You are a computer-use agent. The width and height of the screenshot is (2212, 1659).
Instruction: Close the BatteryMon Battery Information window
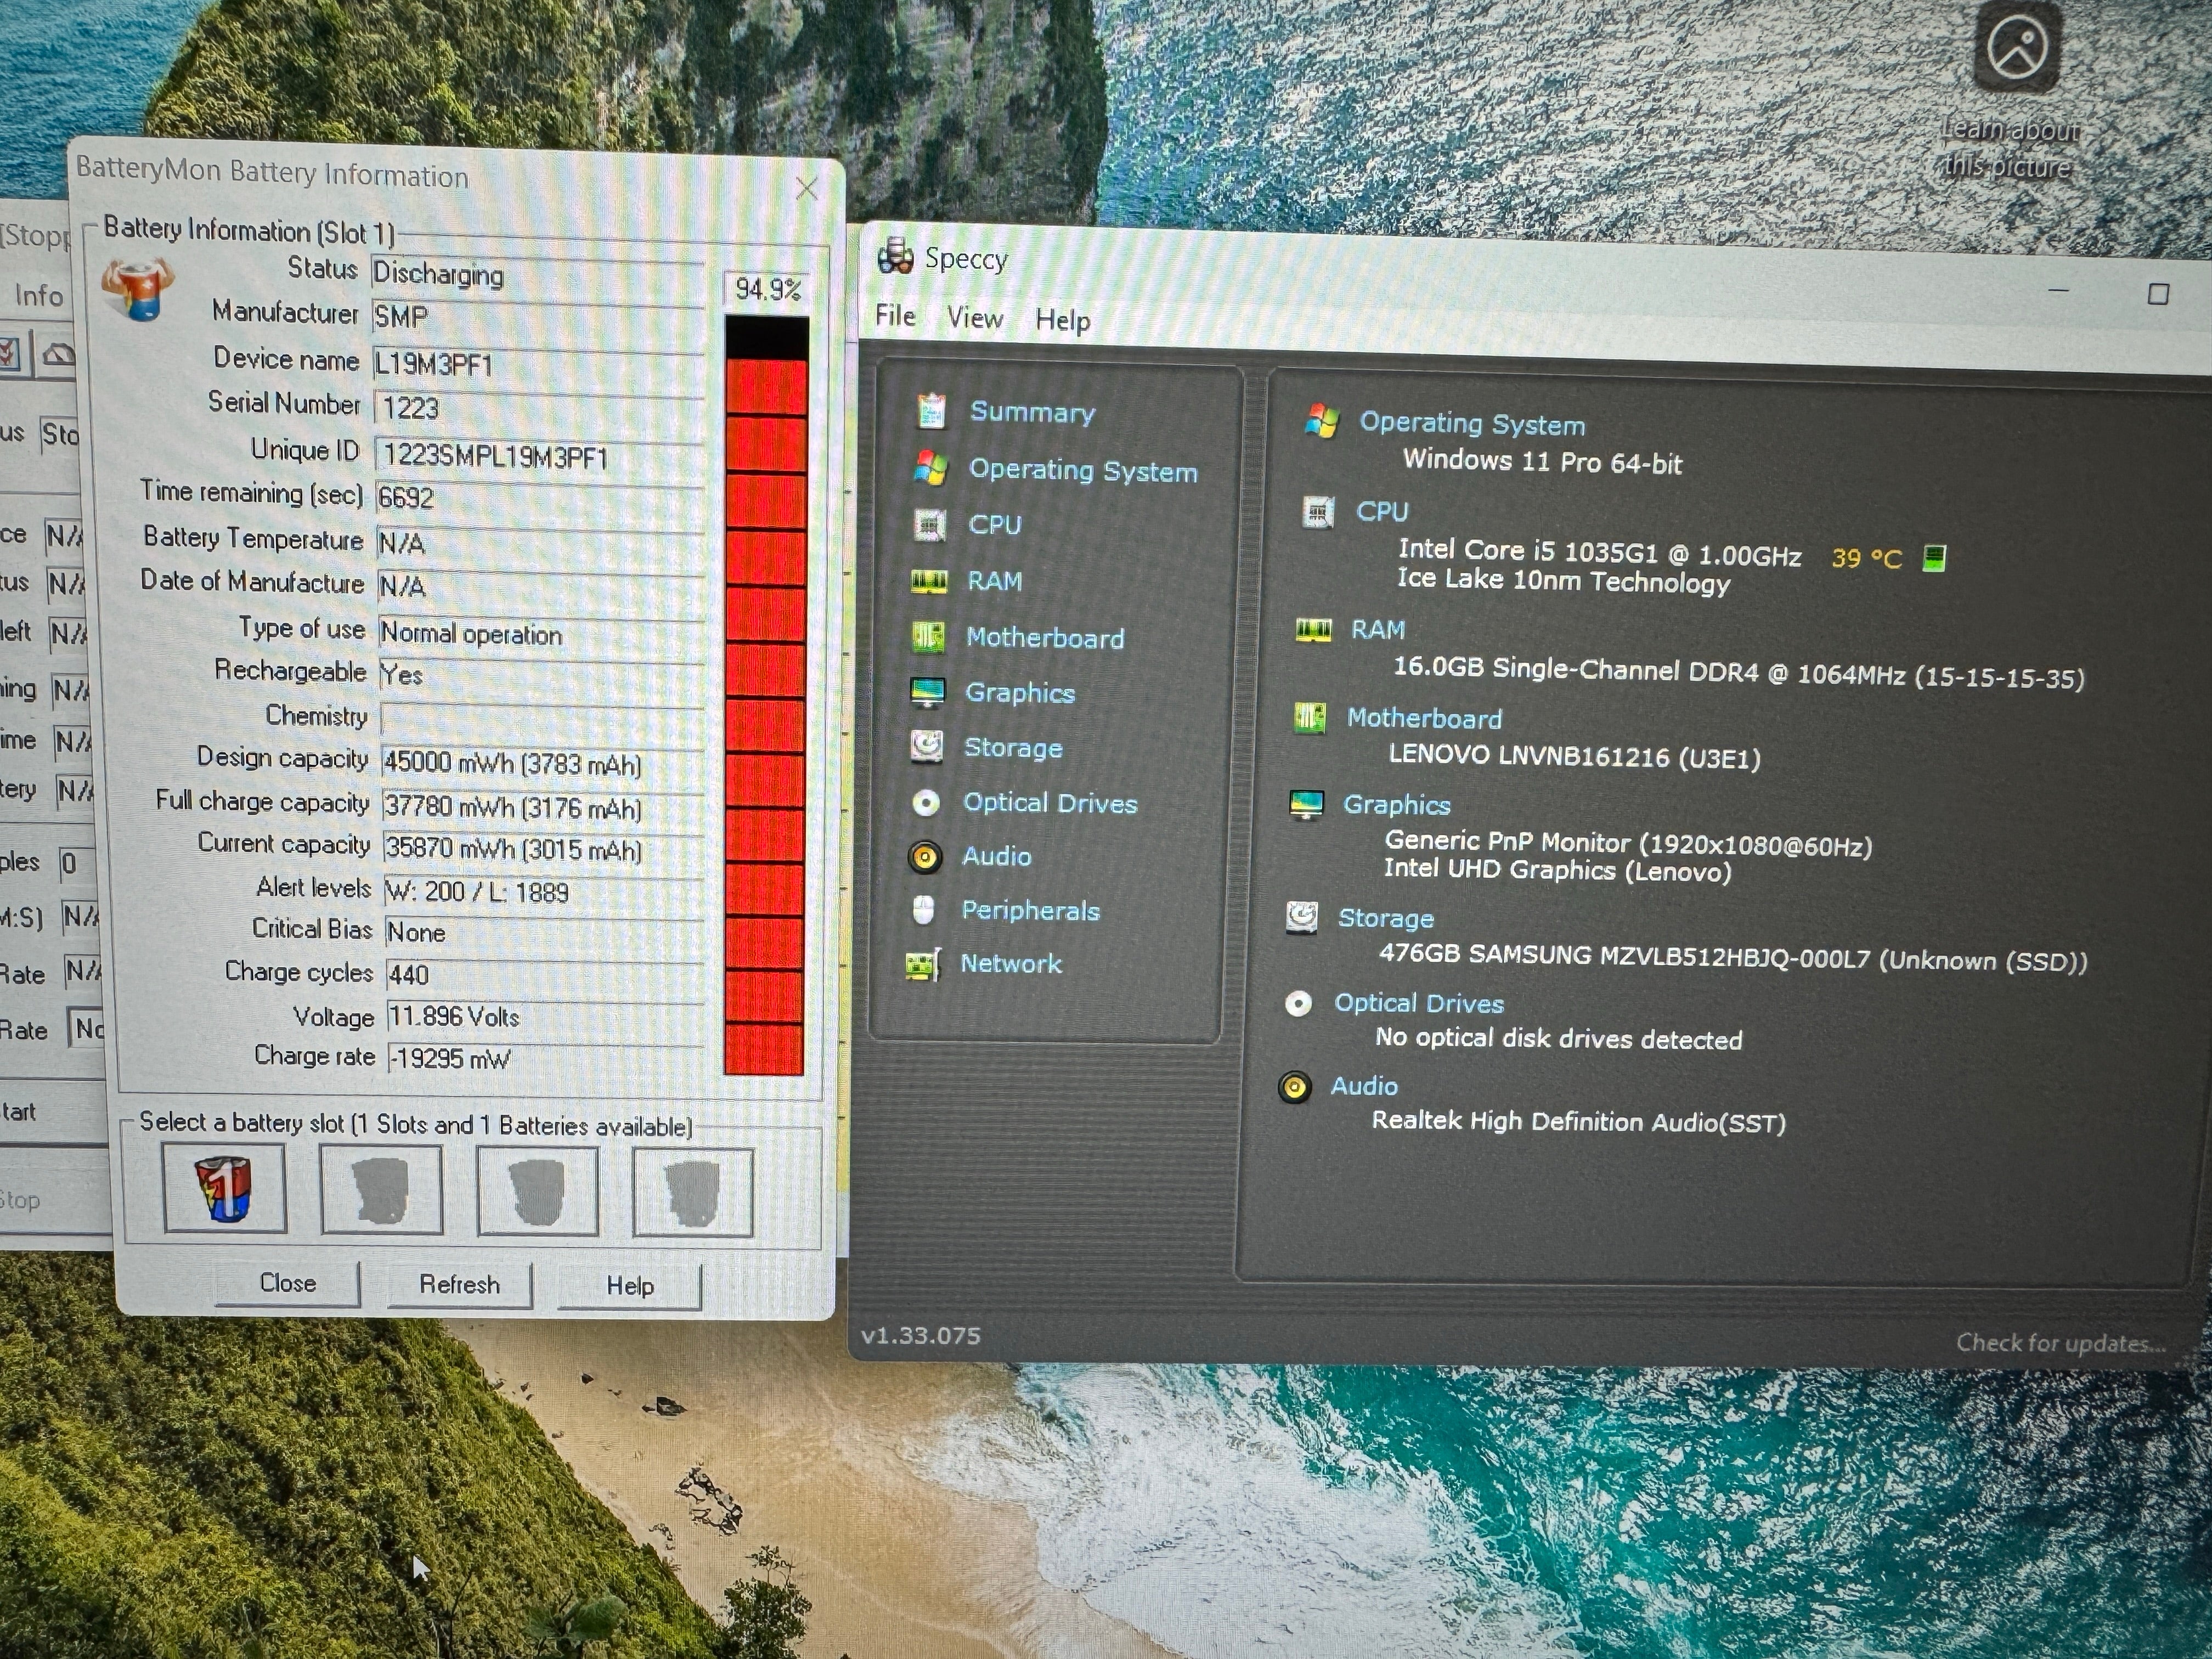(806, 188)
